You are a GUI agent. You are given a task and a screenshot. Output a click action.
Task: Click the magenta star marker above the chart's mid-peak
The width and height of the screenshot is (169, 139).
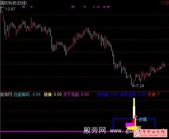(x=85, y=7)
